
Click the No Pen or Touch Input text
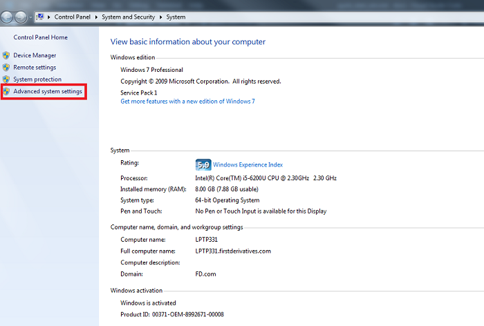point(261,211)
